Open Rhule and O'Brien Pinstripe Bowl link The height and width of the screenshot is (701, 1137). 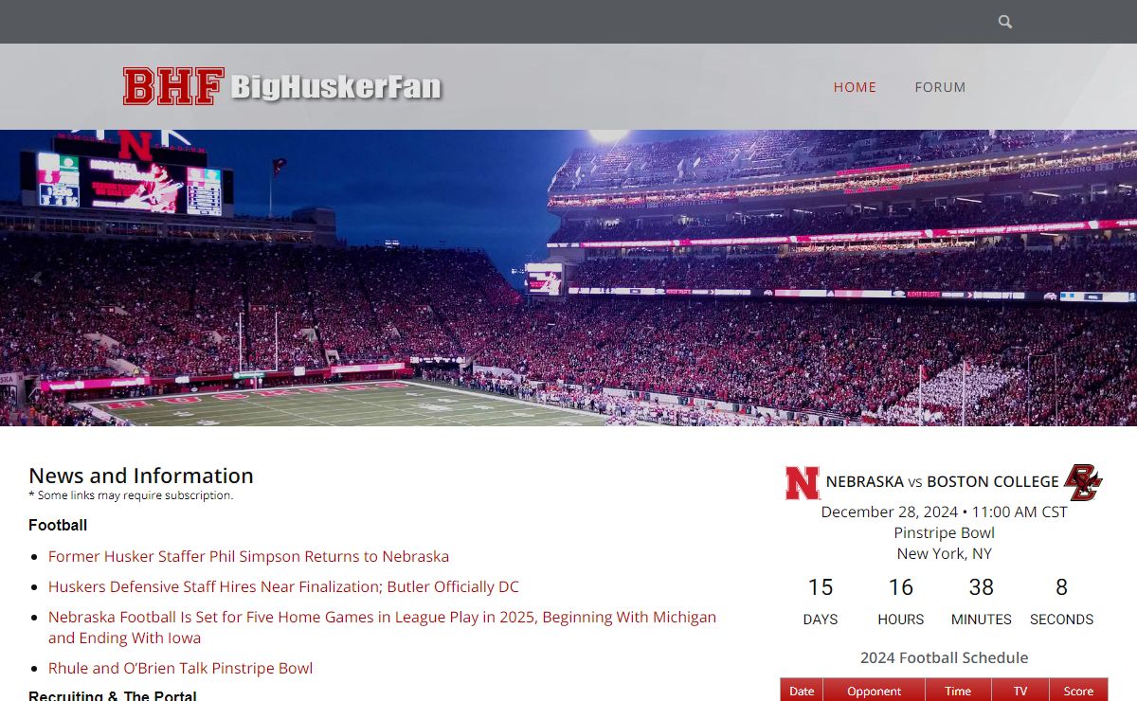[x=180, y=668]
